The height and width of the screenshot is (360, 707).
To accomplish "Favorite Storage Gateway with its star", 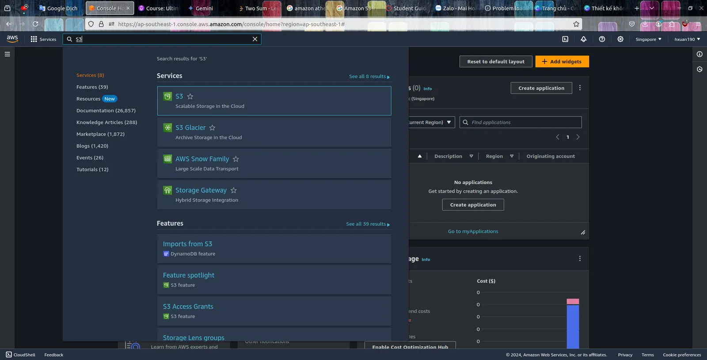I will point(234,190).
